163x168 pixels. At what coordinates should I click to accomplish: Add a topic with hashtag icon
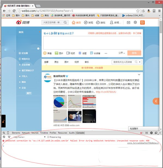tap(80, 53)
